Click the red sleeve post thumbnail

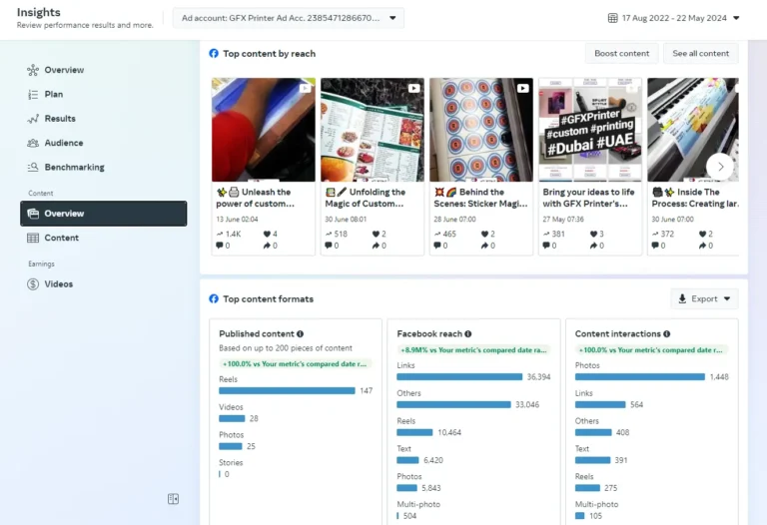click(264, 130)
